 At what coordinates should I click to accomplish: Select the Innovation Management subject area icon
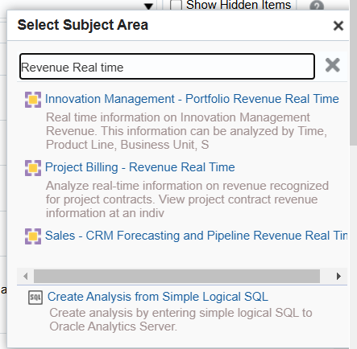click(x=33, y=100)
